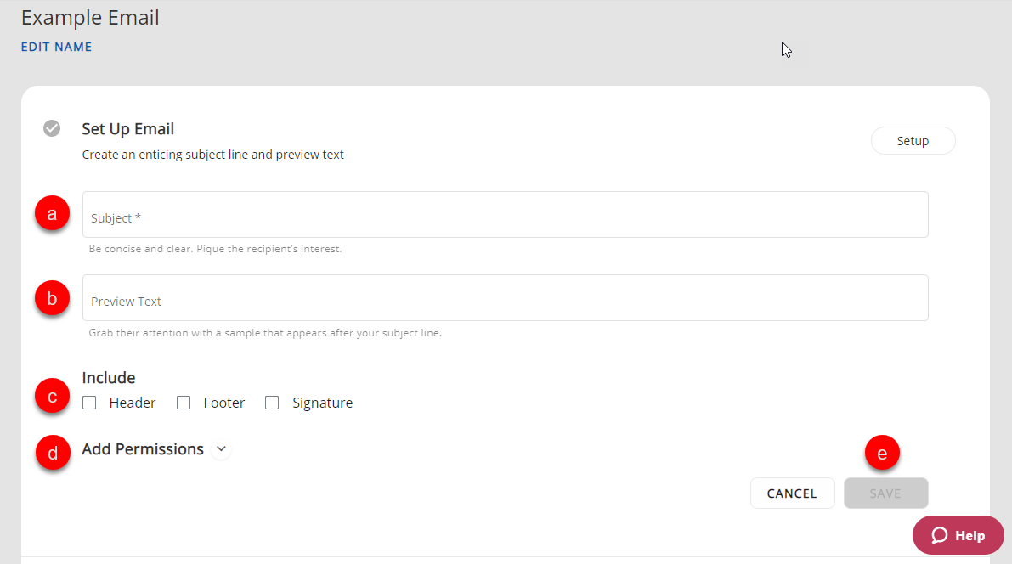This screenshot has height=564, width=1012.
Task: Click the red marker labeled a
Action: (x=52, y=215)
